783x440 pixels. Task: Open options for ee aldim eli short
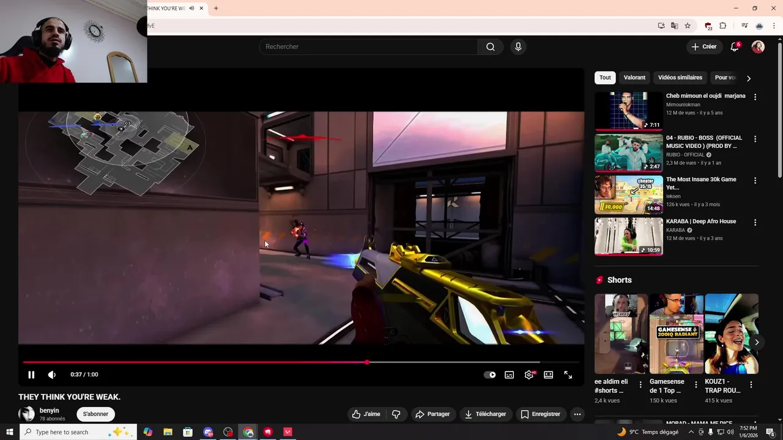[640, 385]
